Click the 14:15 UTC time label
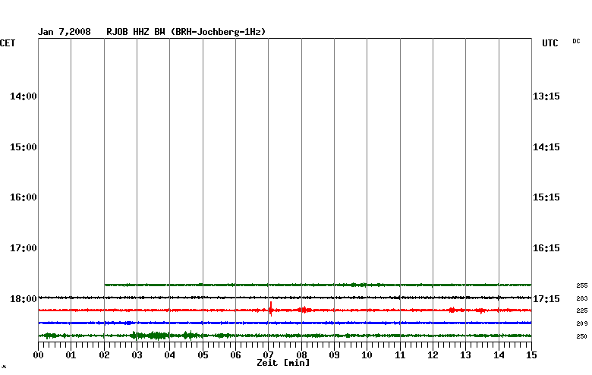Screen dimensions: 592x375 click(x=546, y=147)
